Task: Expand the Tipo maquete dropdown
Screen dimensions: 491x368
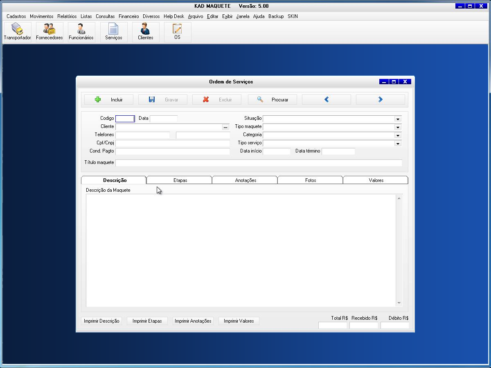Action: click(x=398, y=127)
